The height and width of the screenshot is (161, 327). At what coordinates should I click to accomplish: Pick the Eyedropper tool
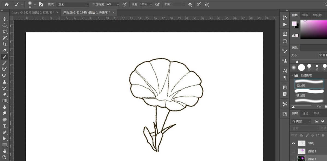(4, 50)
